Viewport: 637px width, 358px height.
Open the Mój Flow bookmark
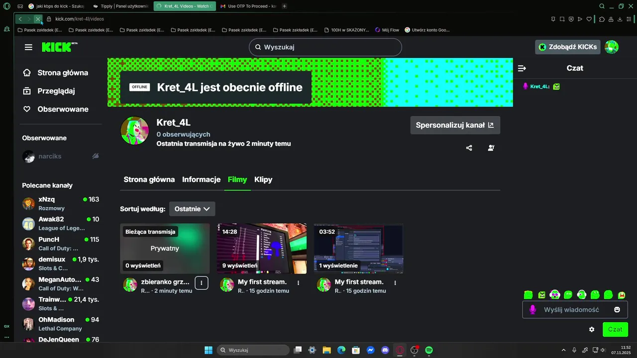pyautogui.click(x=387, y=30)
